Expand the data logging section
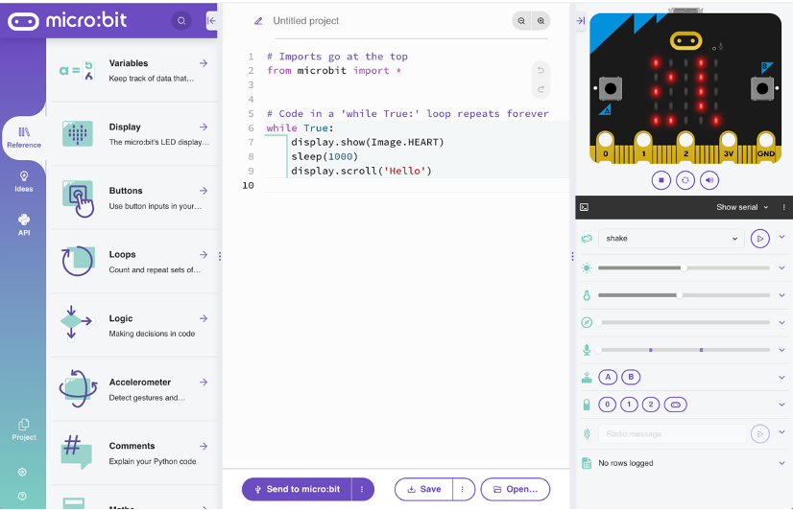793x510 pixels. [781, 463]
